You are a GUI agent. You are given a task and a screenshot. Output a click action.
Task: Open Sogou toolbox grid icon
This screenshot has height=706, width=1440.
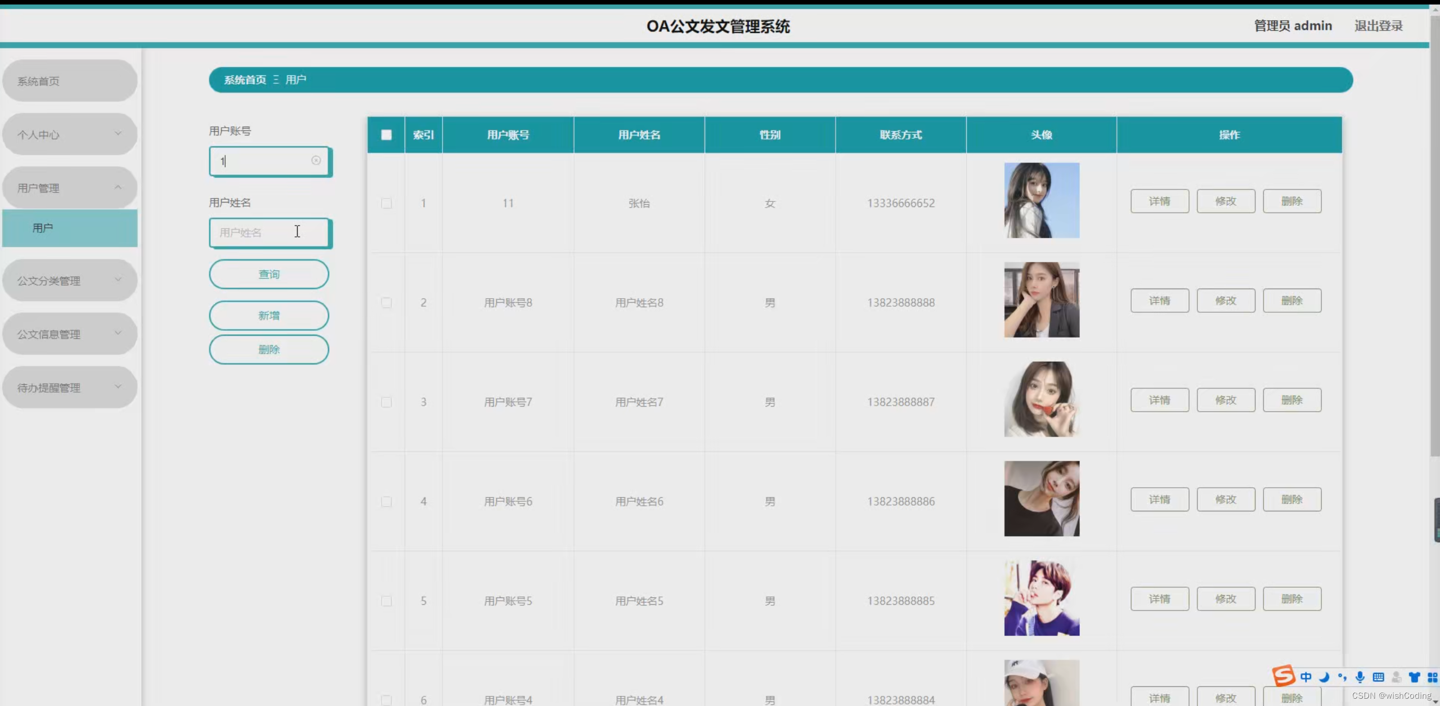(1432, 677)
